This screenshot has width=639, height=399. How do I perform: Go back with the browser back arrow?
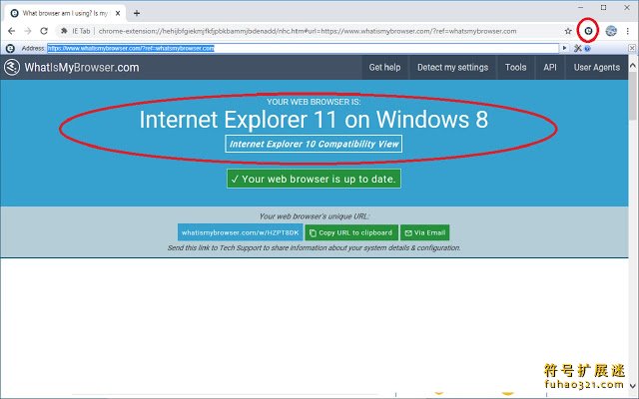tap(11, 31)
